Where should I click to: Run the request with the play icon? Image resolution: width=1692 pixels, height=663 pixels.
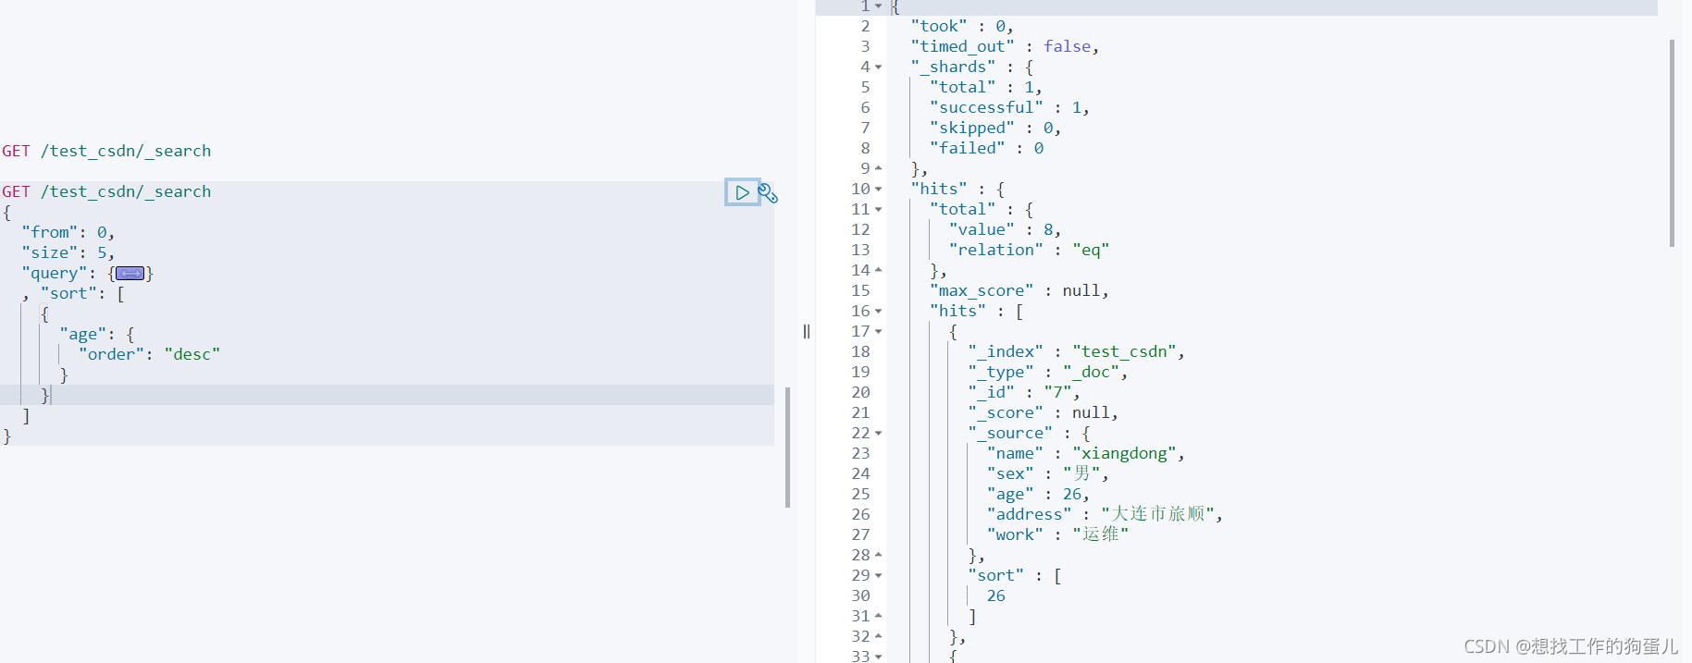click(x=742, y=192)
